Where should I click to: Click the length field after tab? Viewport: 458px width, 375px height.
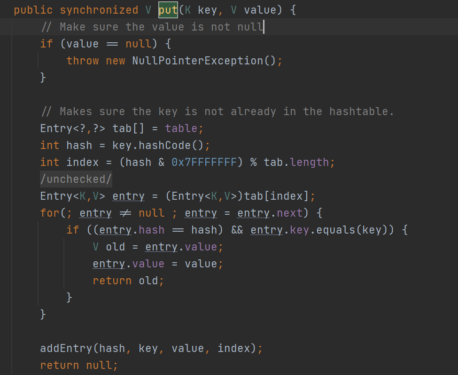(x=310, y=162)
